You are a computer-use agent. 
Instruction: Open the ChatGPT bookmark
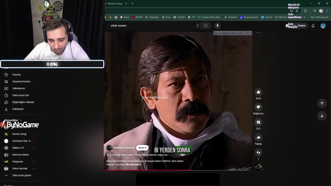tap(179, 17)
